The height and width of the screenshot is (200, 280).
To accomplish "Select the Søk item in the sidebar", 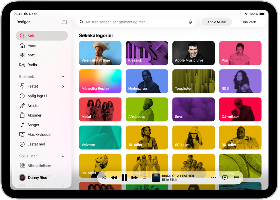I will point(42,36).
